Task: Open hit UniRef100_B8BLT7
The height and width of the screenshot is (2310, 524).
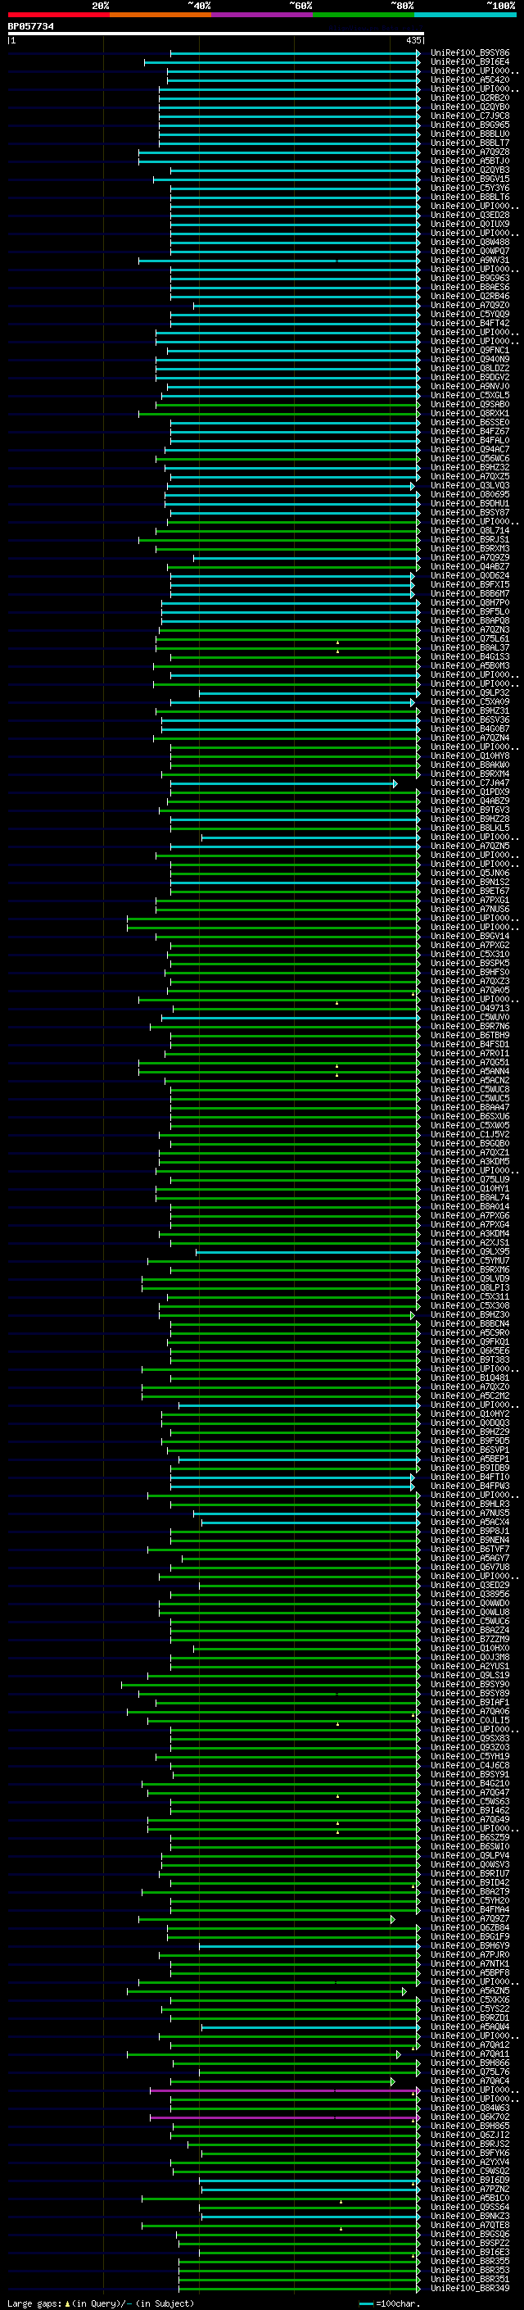Action: pos(469,143)
